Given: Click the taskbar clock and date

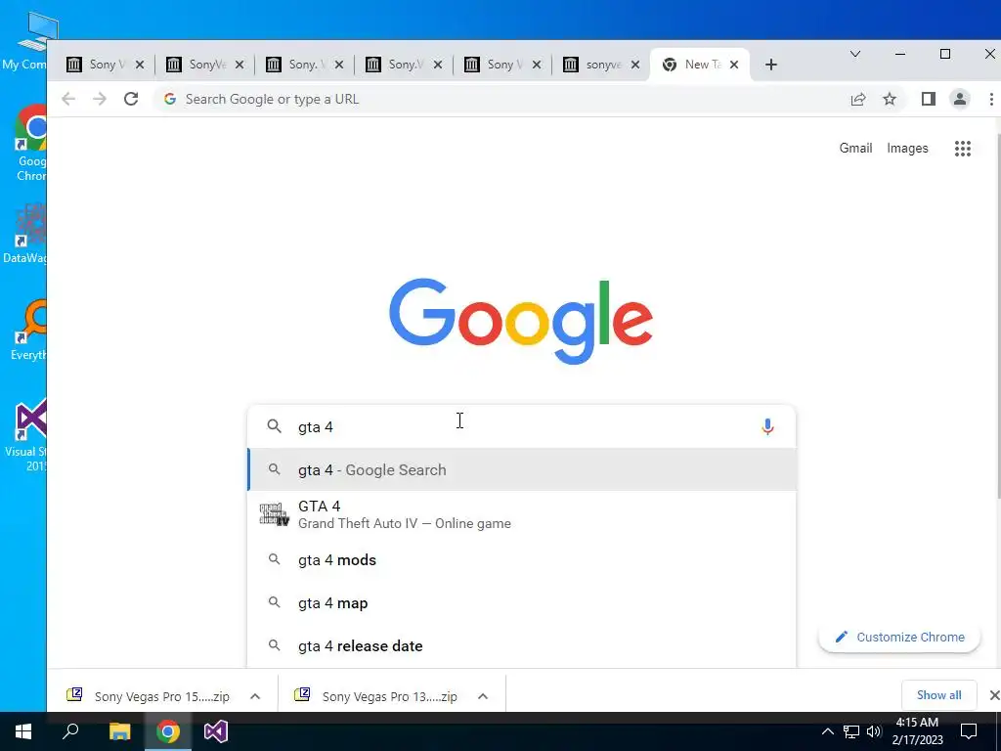Looking at the screenshot, I should tap(917, 731).
